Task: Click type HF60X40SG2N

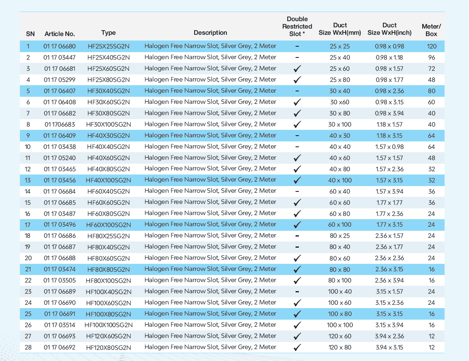Action: click(x=108, y=191)
